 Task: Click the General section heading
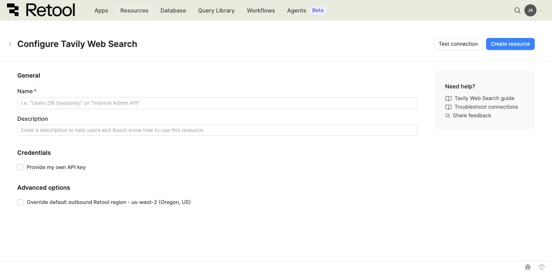(x=28, y=75)
